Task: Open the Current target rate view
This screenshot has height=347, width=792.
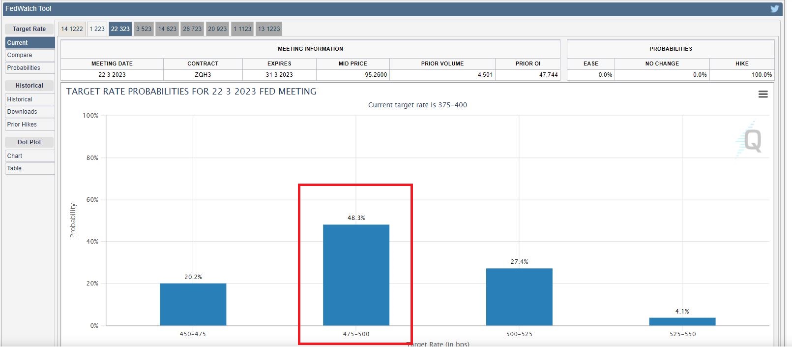Action: coord(30,43)
